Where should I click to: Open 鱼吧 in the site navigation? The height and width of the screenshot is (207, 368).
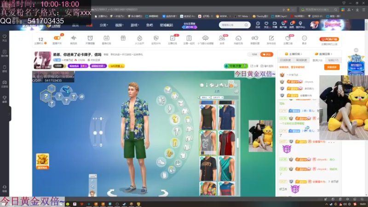coord(149,25)
